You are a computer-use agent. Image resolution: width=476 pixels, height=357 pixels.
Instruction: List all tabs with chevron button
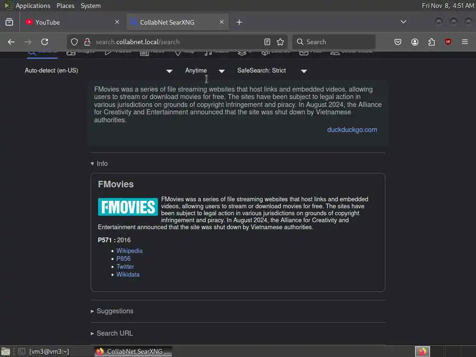coord(403,22)
